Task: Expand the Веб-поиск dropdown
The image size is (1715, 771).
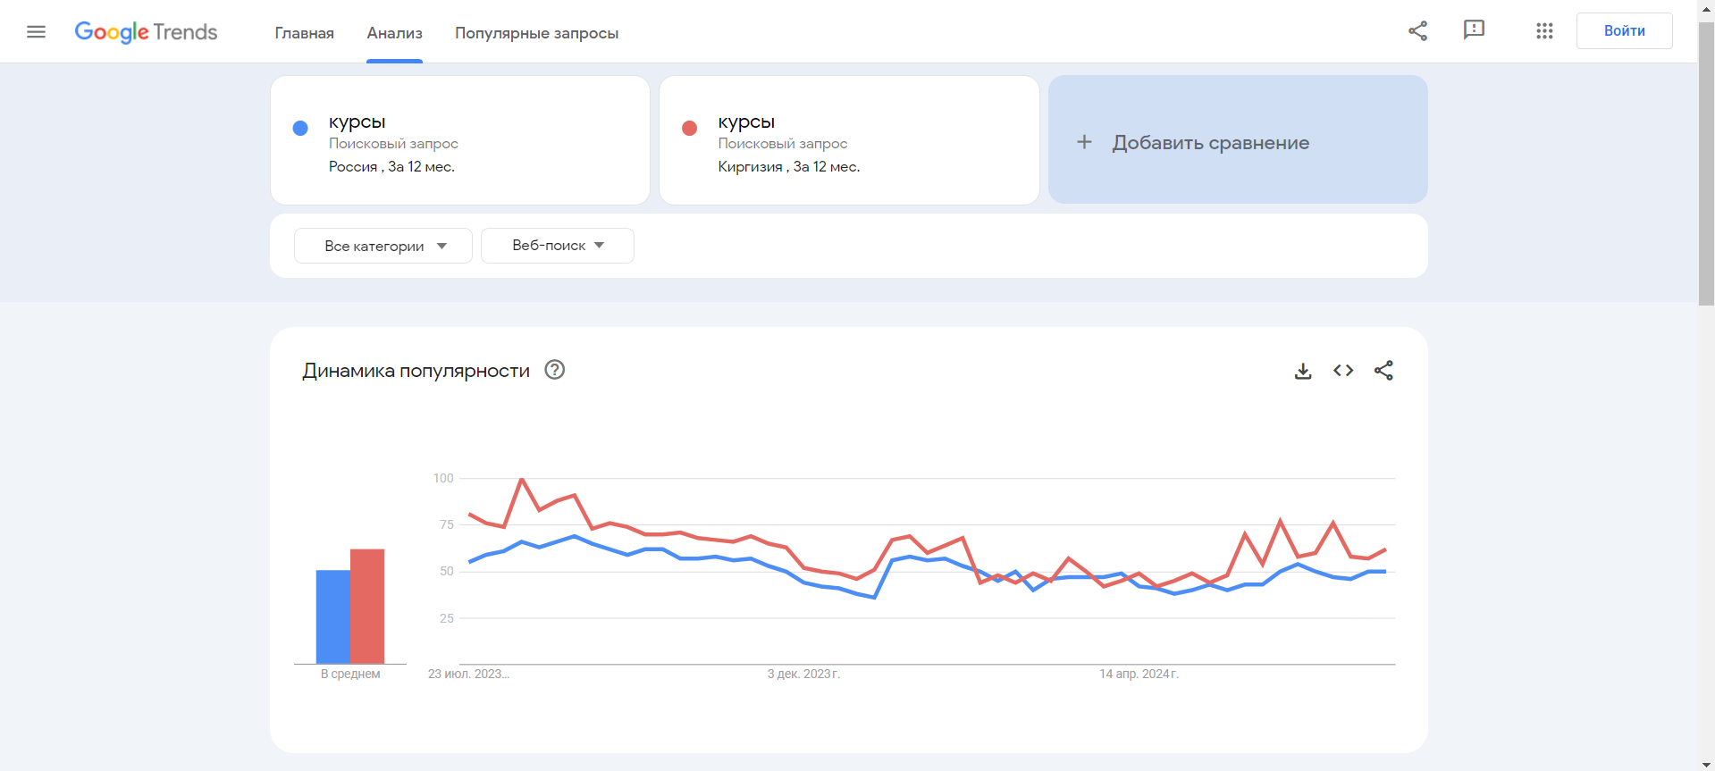Action: pos(558,246)
